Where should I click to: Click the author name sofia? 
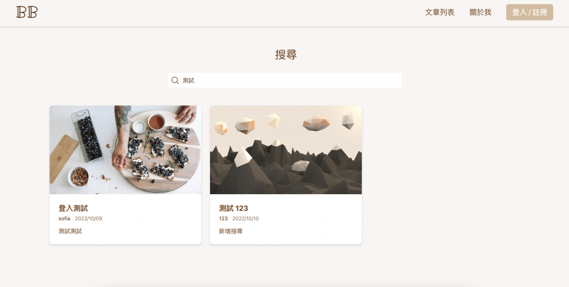[x=64, y=219]
